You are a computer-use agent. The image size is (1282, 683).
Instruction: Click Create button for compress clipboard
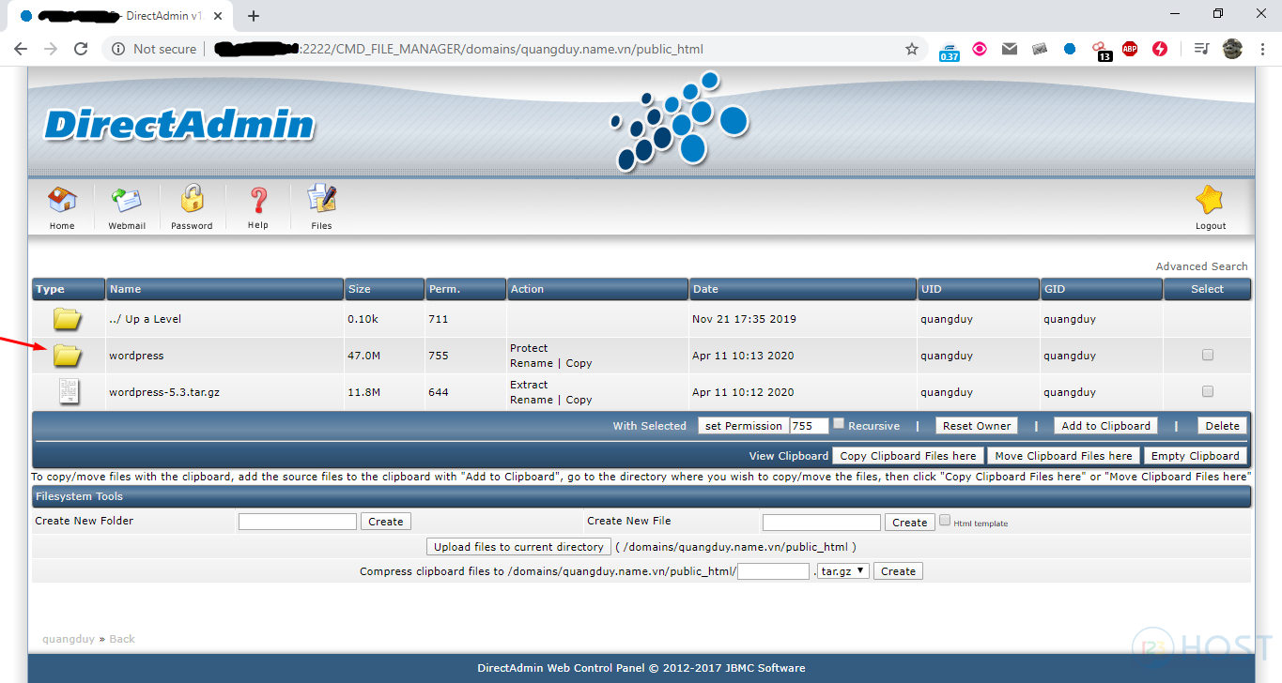(898, 571)
